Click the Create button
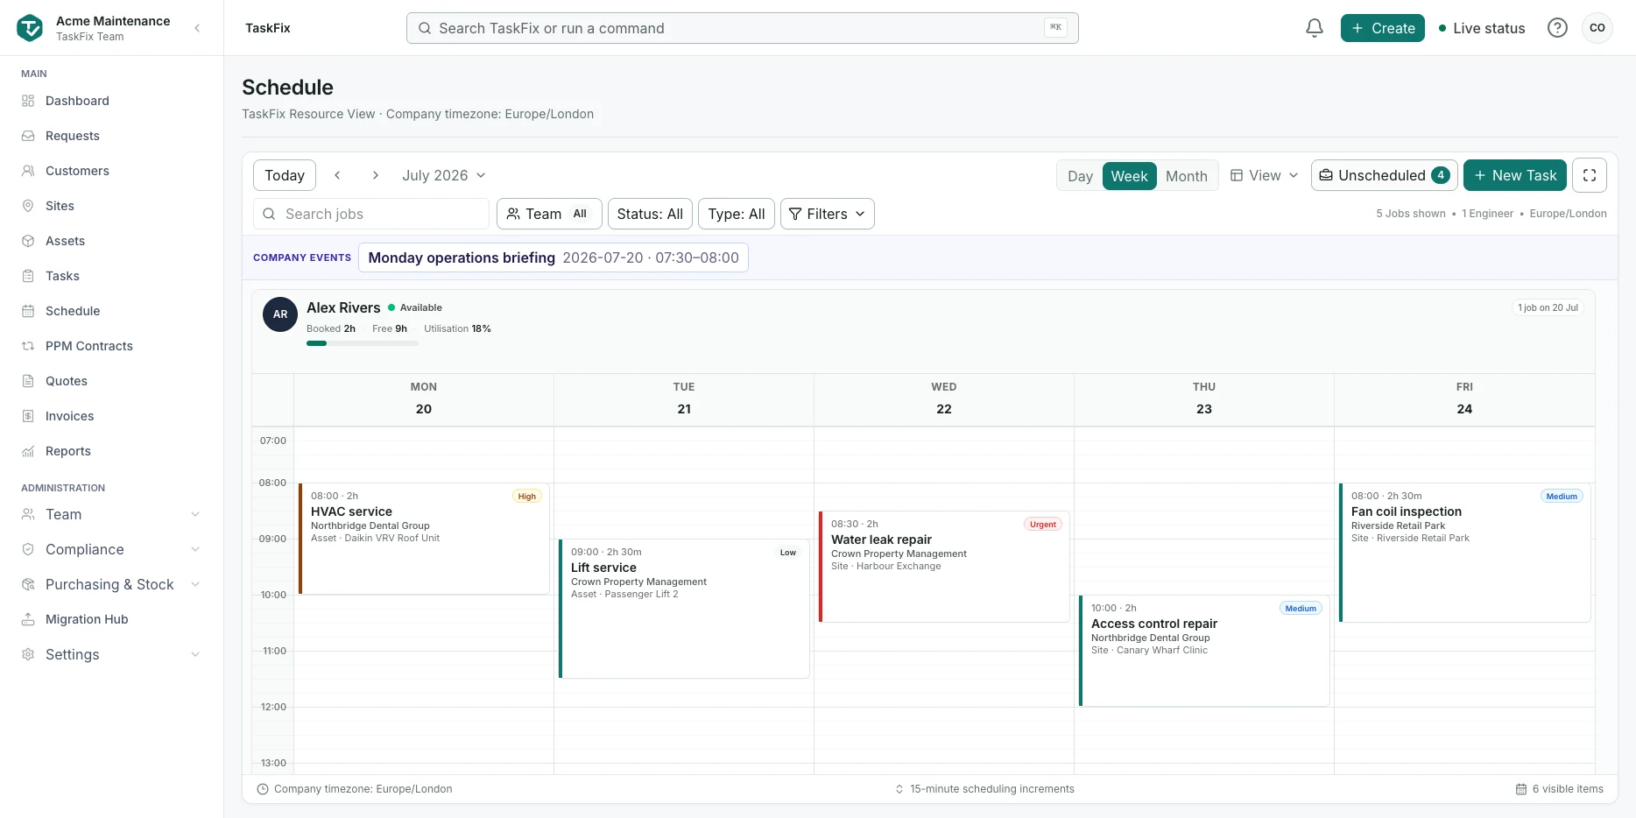Viewport: 1636px width, 818px height. (1382, 28)
